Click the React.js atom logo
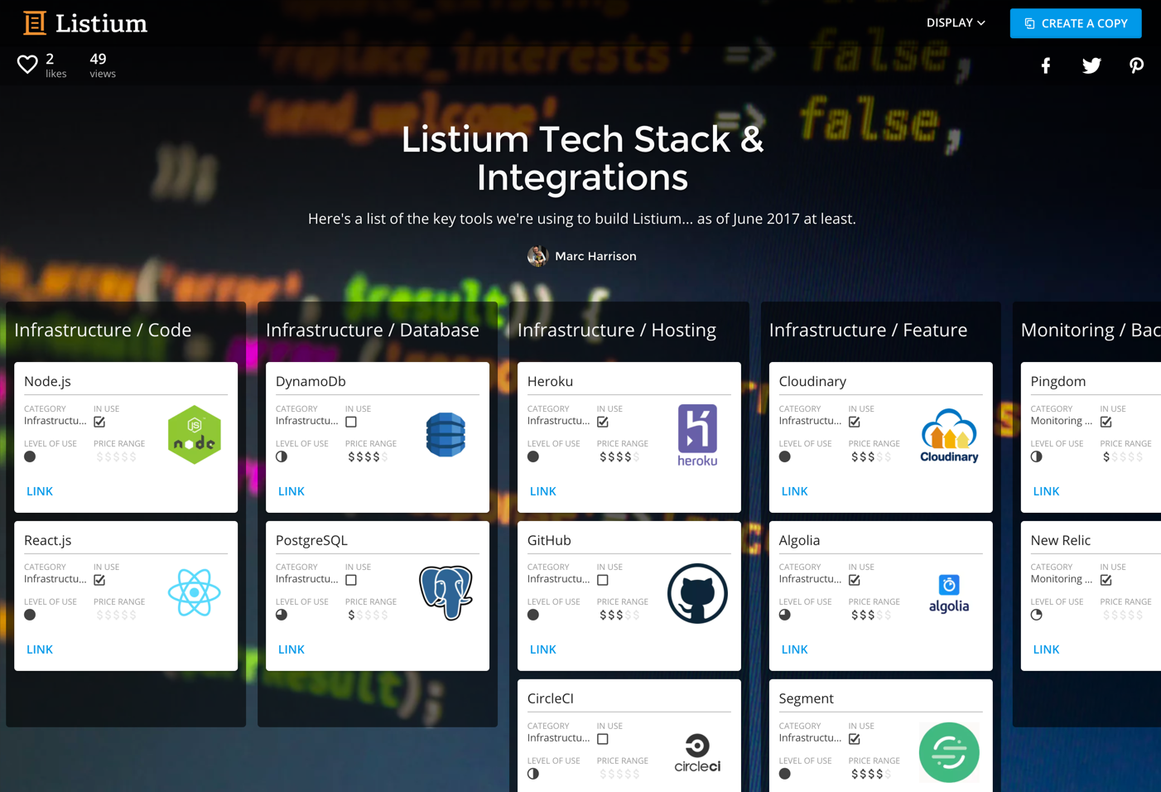 [195, 592]
